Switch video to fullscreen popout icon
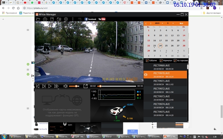The height and width of the screenshot is (139, 223). pos(85,86)
